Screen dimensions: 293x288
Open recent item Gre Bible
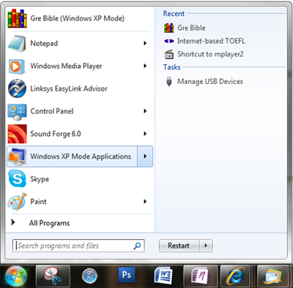[191, 28]
